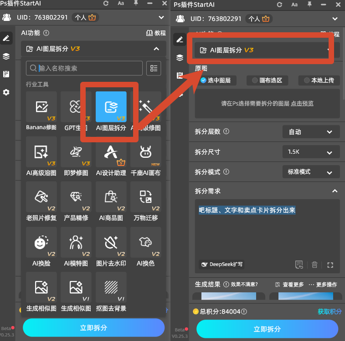
Task: Click left panel sidebar save records icon
Action: tap(6, 74)
